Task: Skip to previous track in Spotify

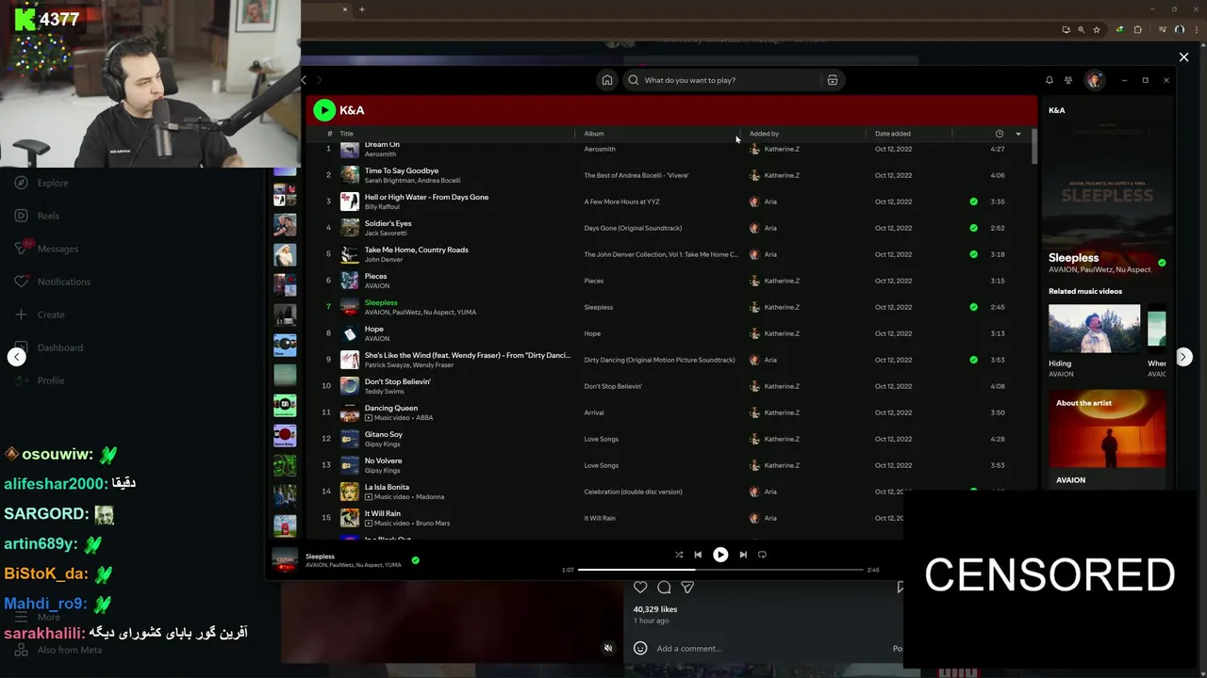Action: pos(698,555)
